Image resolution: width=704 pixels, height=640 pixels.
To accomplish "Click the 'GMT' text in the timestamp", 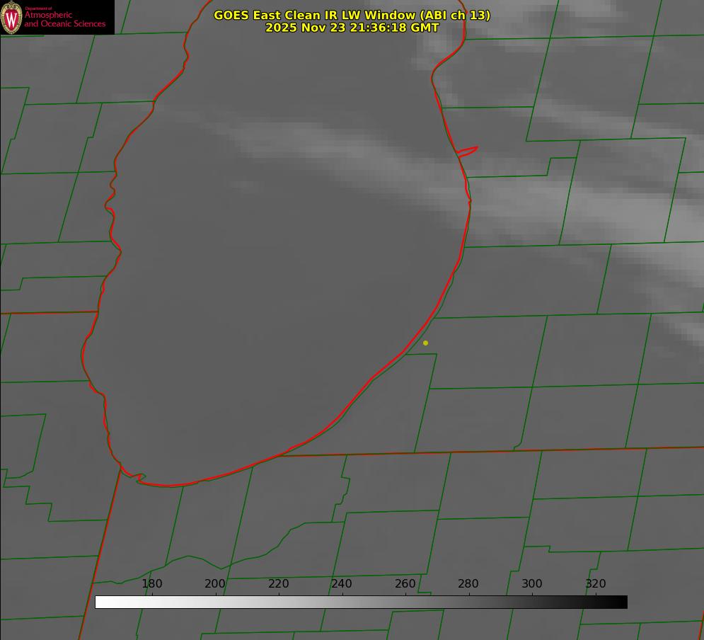I will [x=425, y=28].
